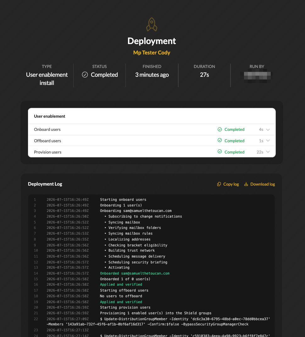Click the Onboard users completed check icon
305x337 pixels.
pyautogui.click(x=219, y=129)
